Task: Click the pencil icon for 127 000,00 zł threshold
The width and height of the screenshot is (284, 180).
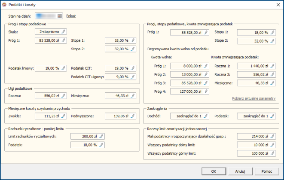Action: (206, 92)
